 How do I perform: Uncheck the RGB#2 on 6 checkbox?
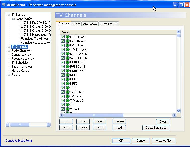coord(63,67)
